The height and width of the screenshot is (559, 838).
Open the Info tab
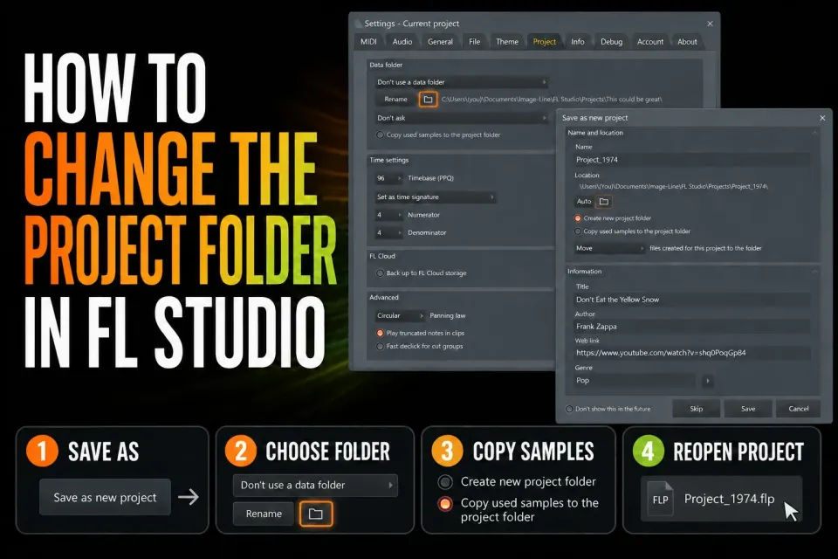pyautogui.click(x=578, y=42)
